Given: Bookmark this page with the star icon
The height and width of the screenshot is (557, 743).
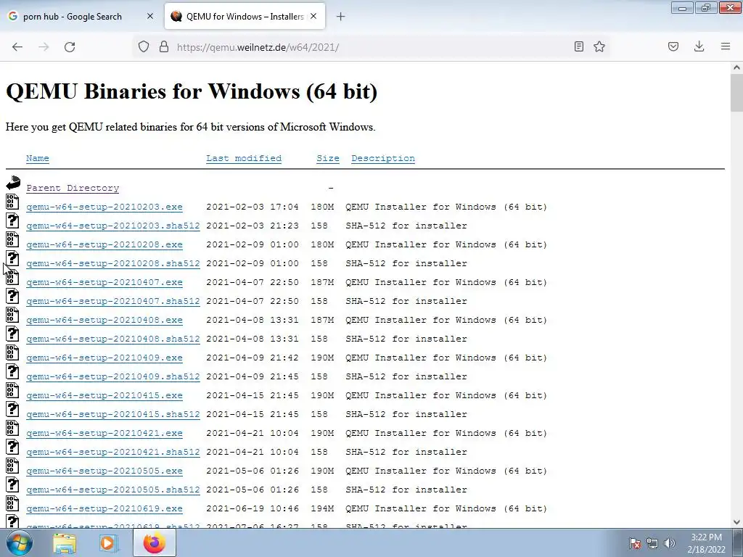Looking at the screenshot, I should (x=599, y=46).
